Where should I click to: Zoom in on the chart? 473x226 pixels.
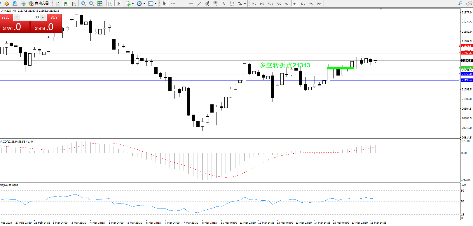point(83,3)
